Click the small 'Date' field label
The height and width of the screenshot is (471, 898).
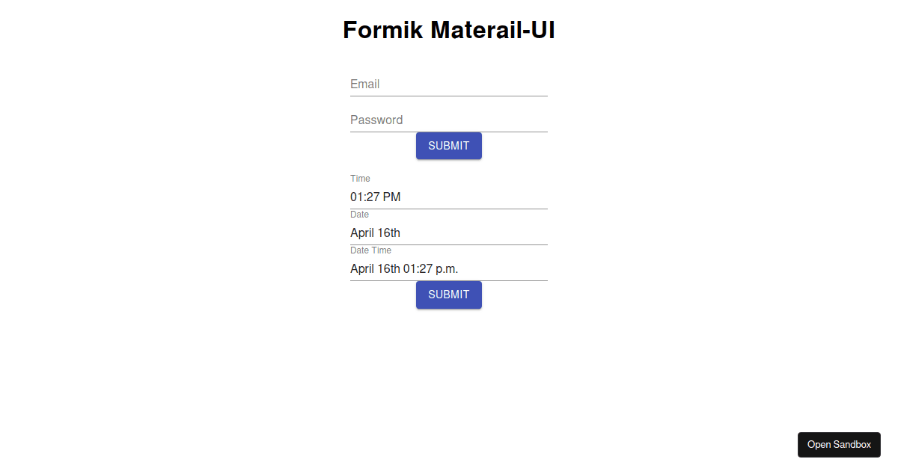(x=359, y=215)
